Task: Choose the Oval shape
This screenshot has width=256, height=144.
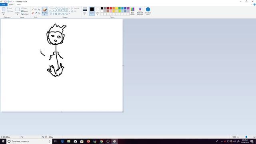Action: coord(56,8)
